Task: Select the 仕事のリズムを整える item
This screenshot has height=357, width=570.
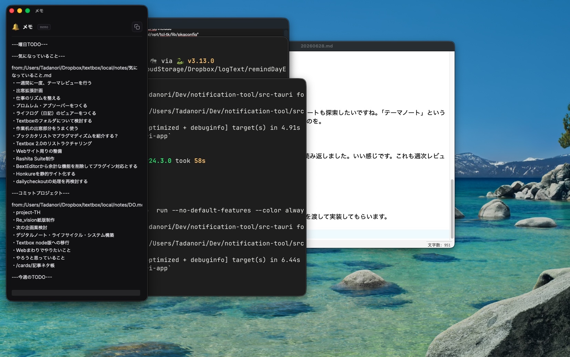Action: coord(36,98)
